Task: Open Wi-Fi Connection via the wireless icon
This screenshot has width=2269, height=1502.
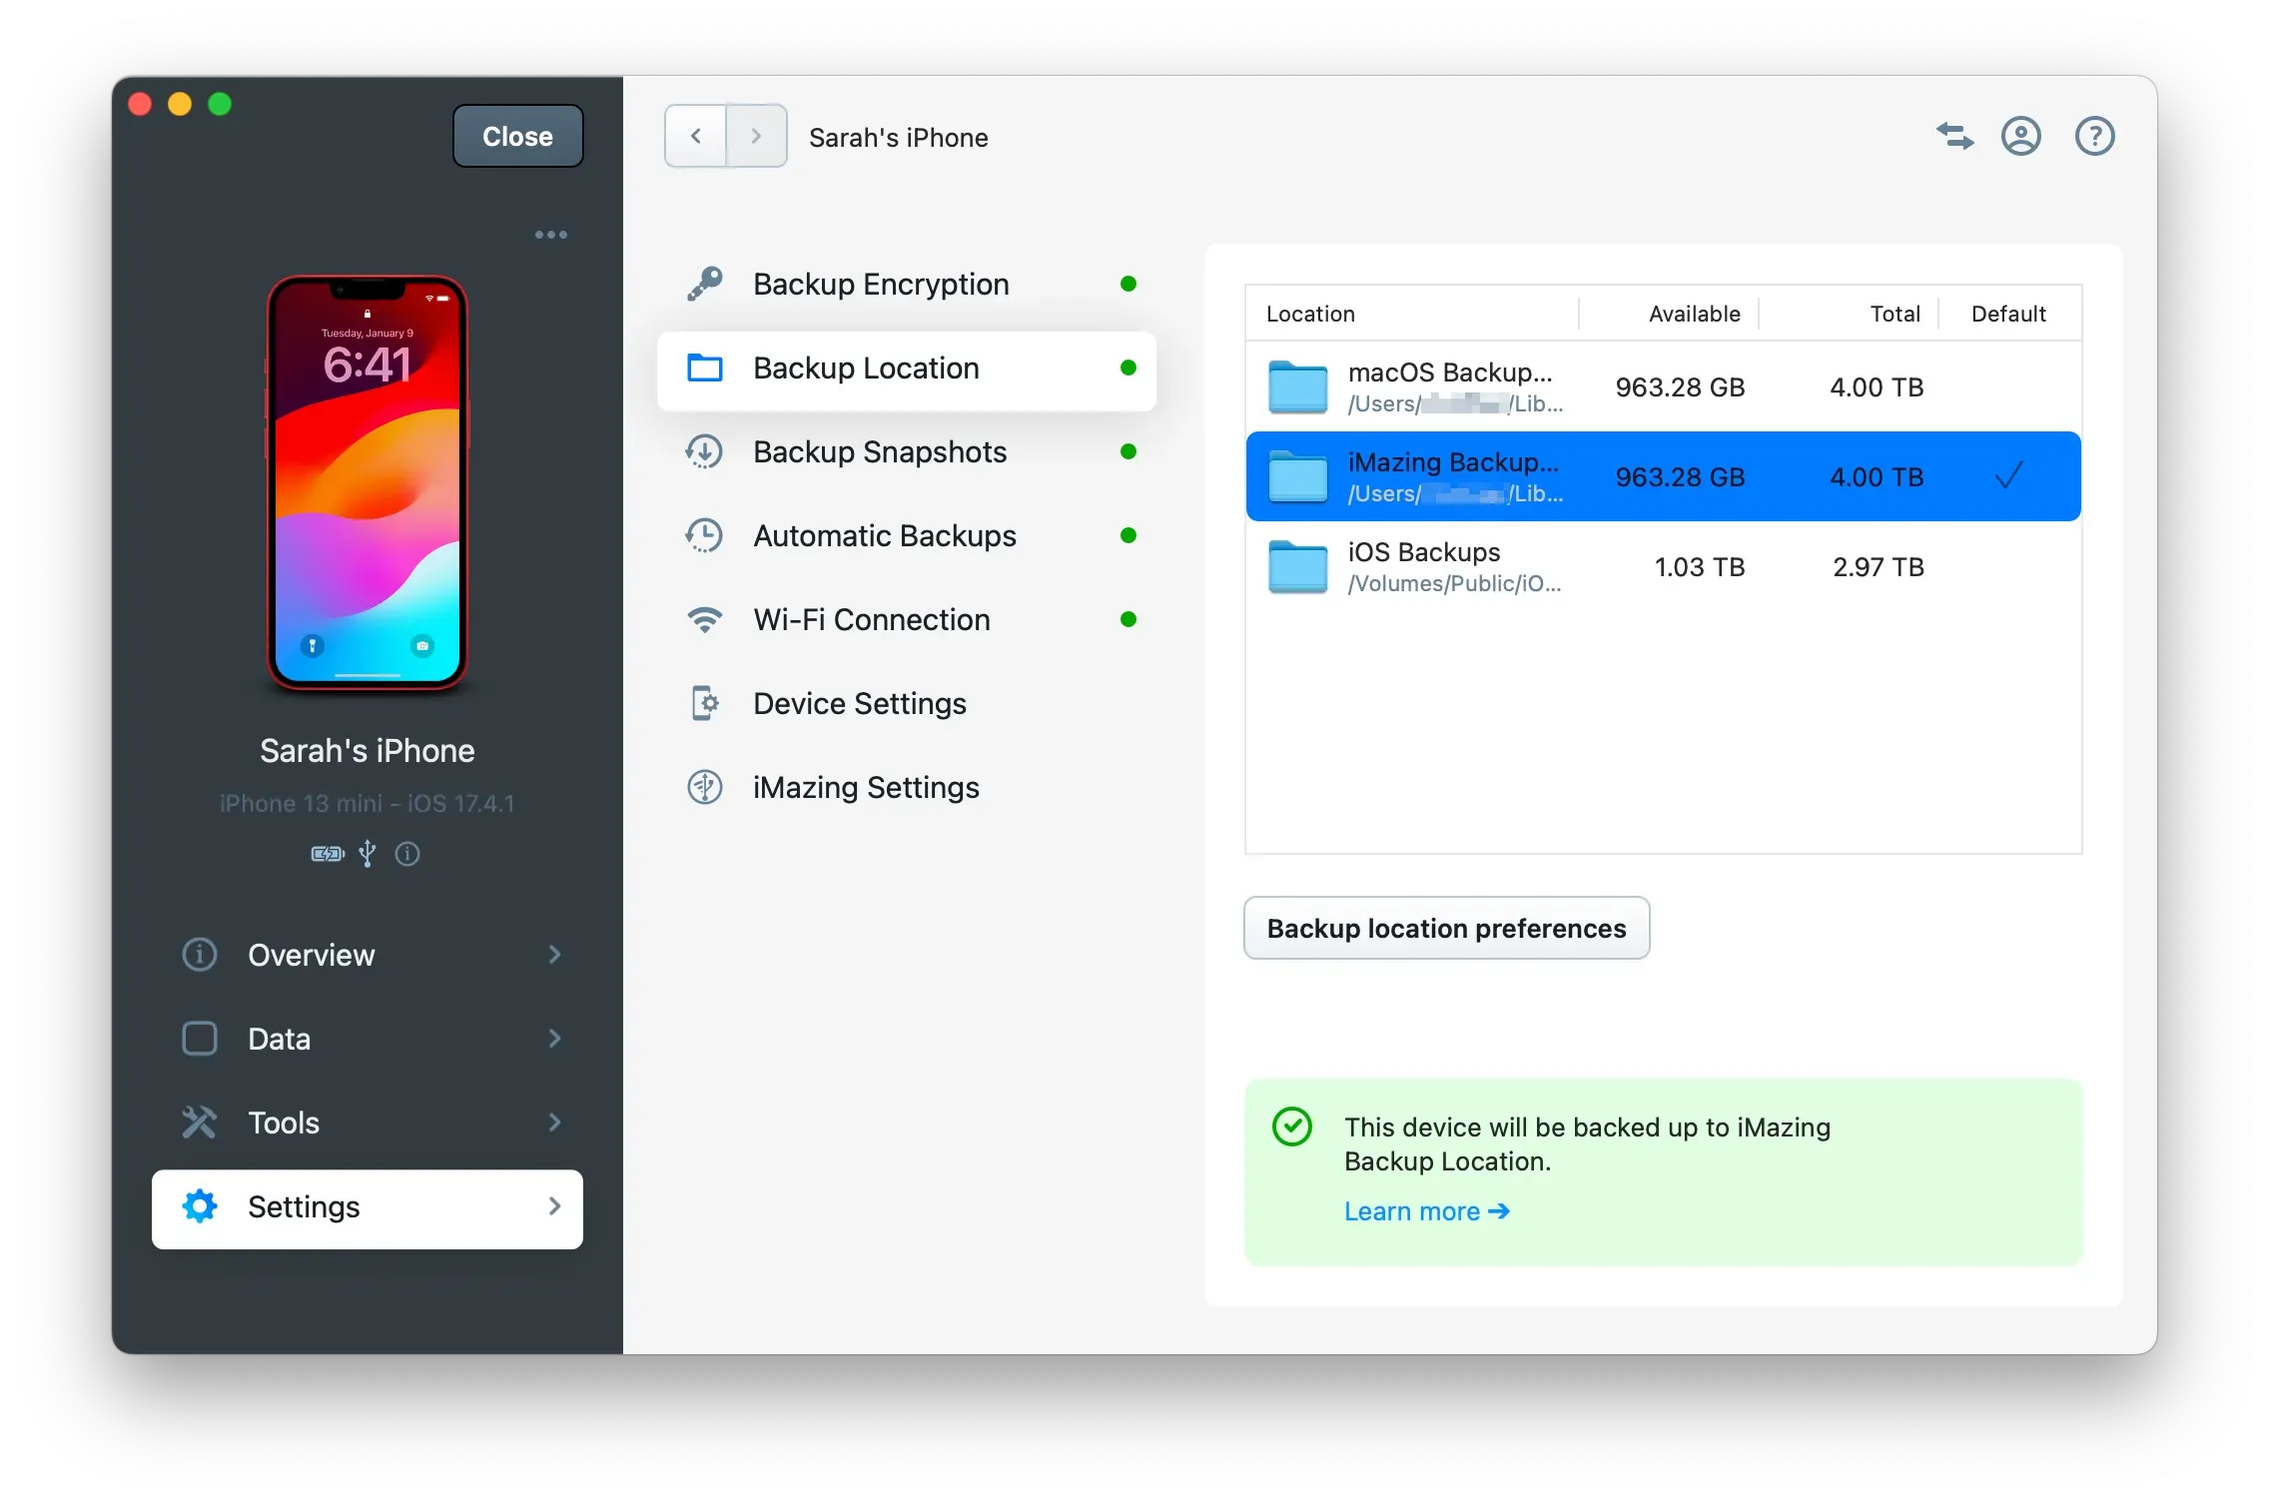Action: (705, 619)
